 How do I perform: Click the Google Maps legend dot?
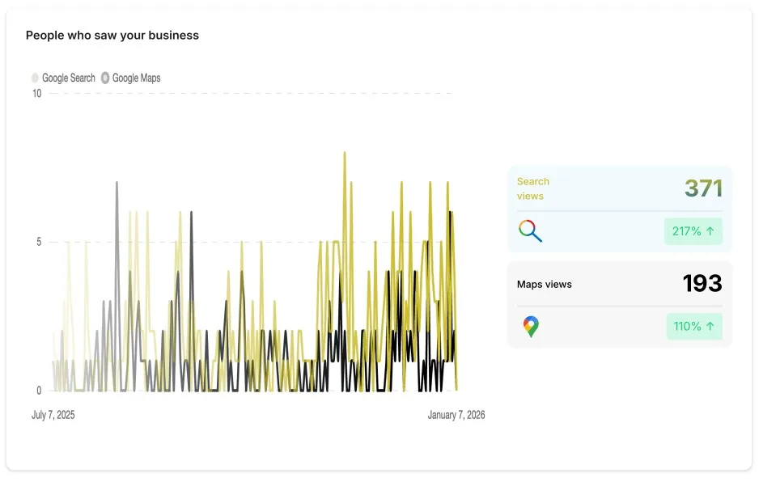pos(105,78)
